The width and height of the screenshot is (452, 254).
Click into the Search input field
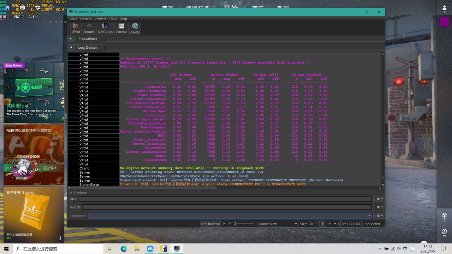click(227, 207)
